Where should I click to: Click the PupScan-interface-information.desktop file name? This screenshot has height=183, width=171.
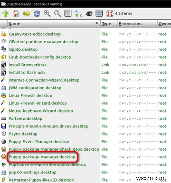tap(47, 164)
